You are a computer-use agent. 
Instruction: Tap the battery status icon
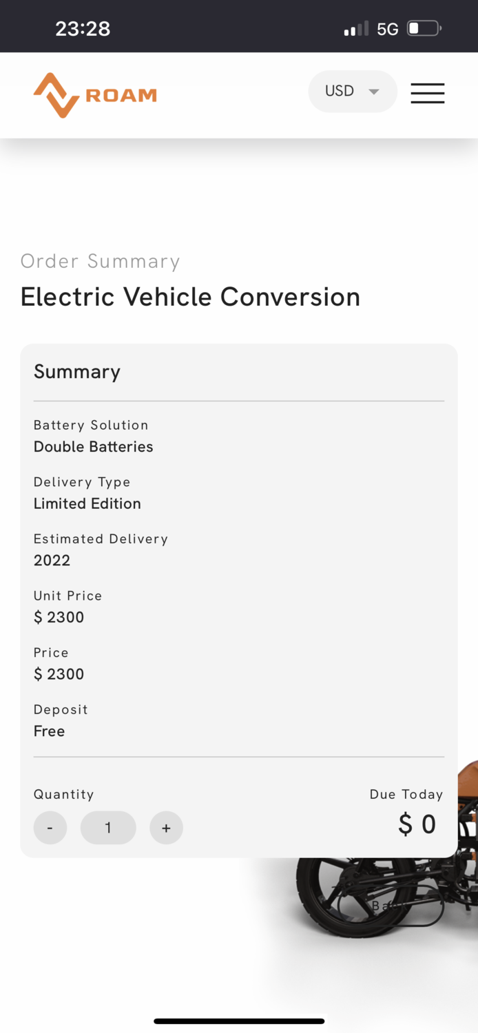(424, 29)
